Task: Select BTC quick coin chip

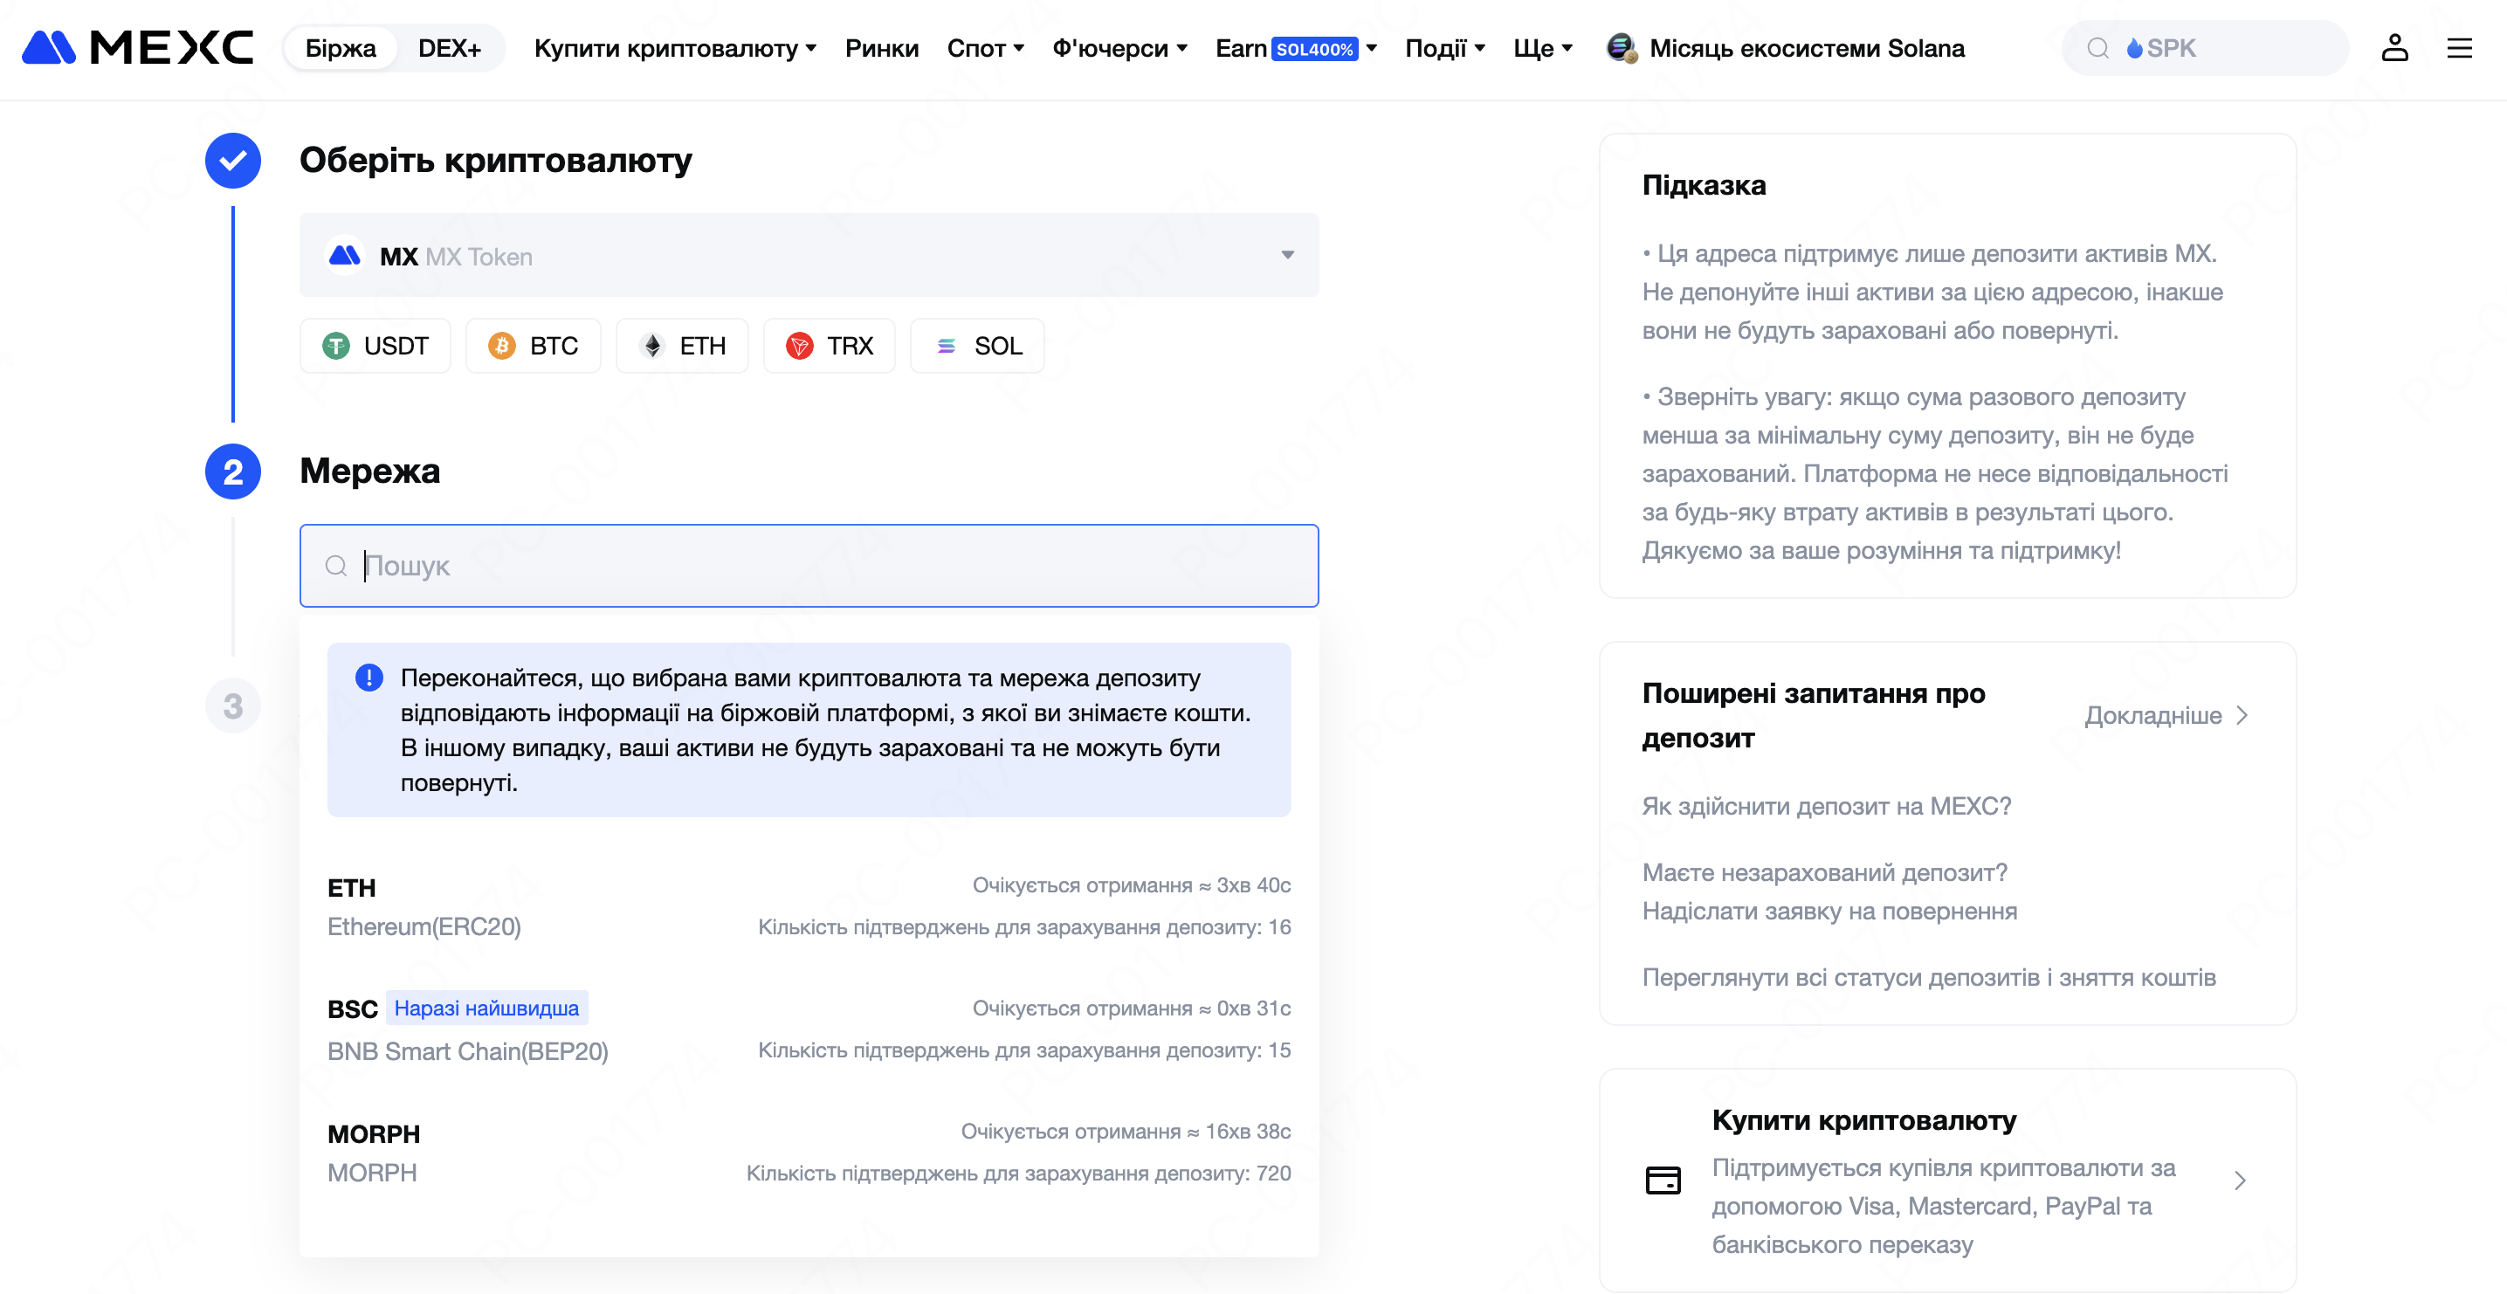Action: [x=534, y=346]
